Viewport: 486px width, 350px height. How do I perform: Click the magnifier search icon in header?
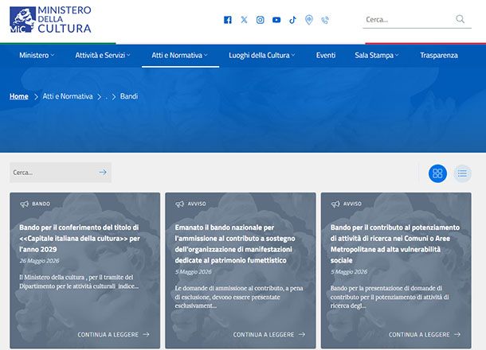461,19
